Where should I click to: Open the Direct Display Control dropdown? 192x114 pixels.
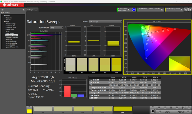click(x=182, y=10)
